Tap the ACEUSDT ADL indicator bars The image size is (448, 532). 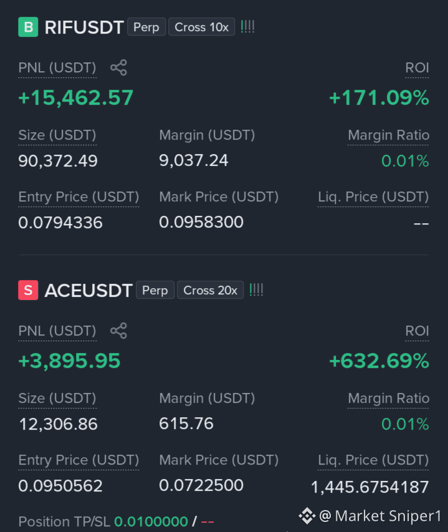[x=256, y=290]
